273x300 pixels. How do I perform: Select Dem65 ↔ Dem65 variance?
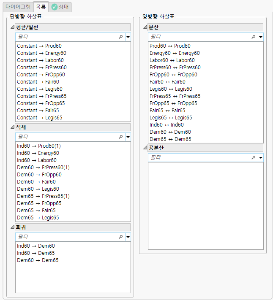206,139
